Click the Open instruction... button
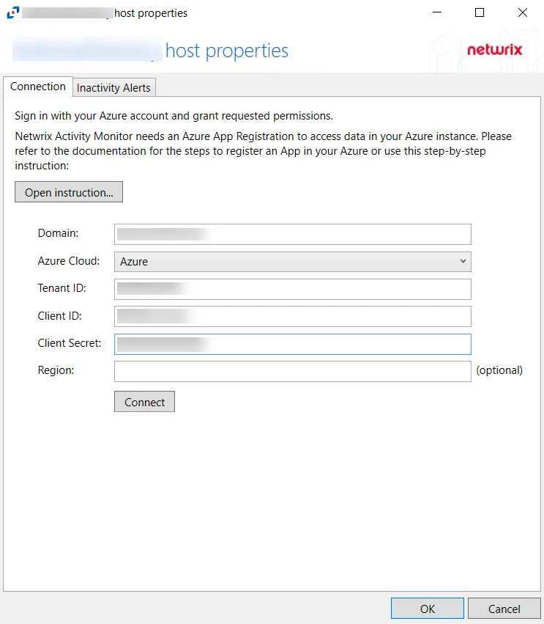This screenshot has width=544, height=624. [69, 192]
